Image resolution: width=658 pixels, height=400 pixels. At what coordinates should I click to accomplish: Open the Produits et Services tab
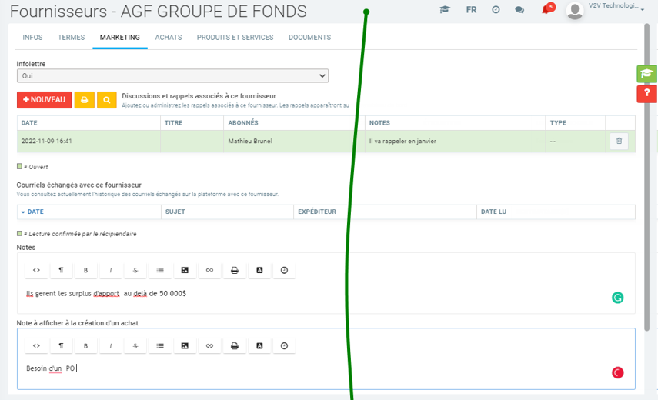[x=235, y=38]
